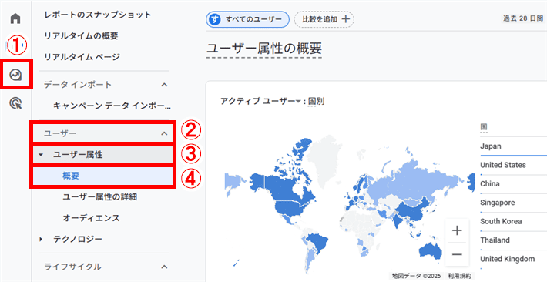Open レポートのスナップショット
The height and width of the screenshot is (282, 547).
pos(97,15)
